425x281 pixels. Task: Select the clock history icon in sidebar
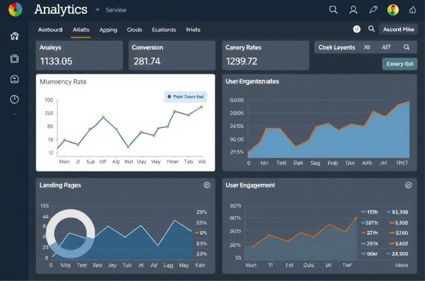click(x=14, y=99)
